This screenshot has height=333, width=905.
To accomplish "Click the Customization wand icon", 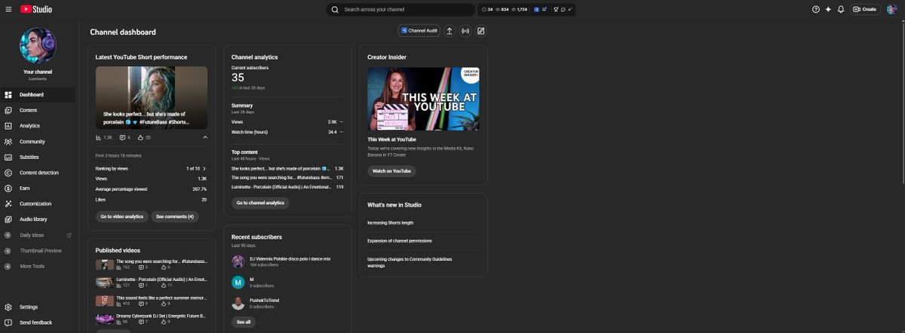I will 8,204.
